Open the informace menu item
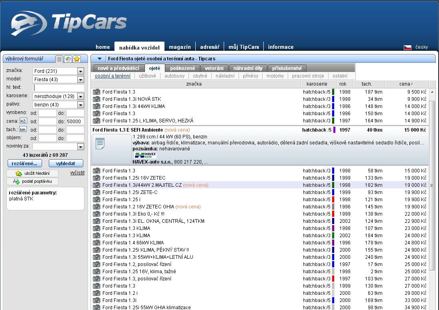 281,47
